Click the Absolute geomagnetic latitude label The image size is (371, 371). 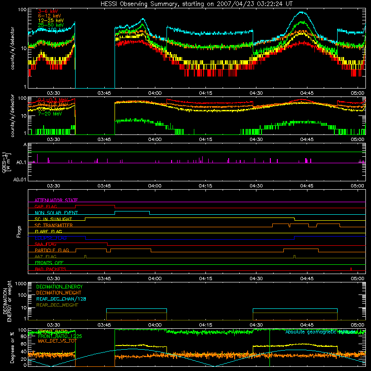(321, 332)
